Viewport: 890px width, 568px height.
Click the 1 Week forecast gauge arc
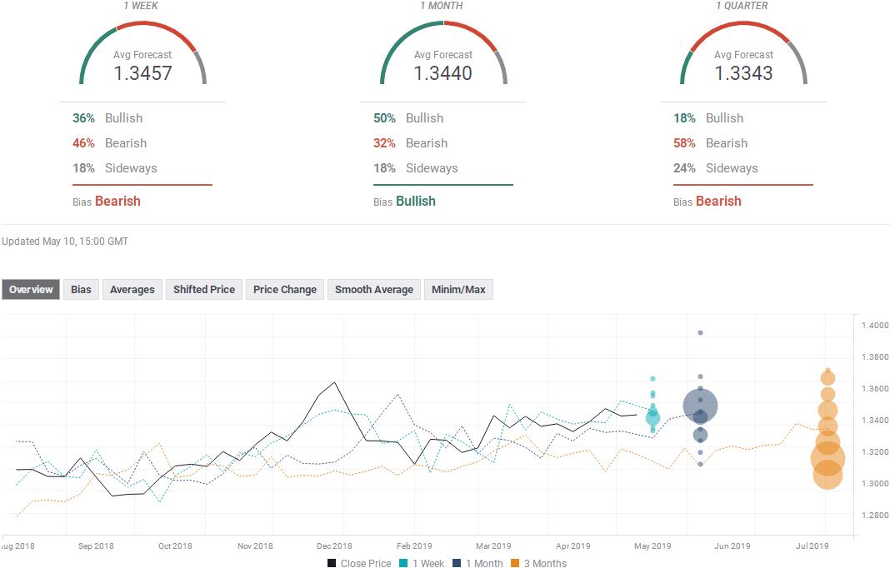tap(142, 27)
